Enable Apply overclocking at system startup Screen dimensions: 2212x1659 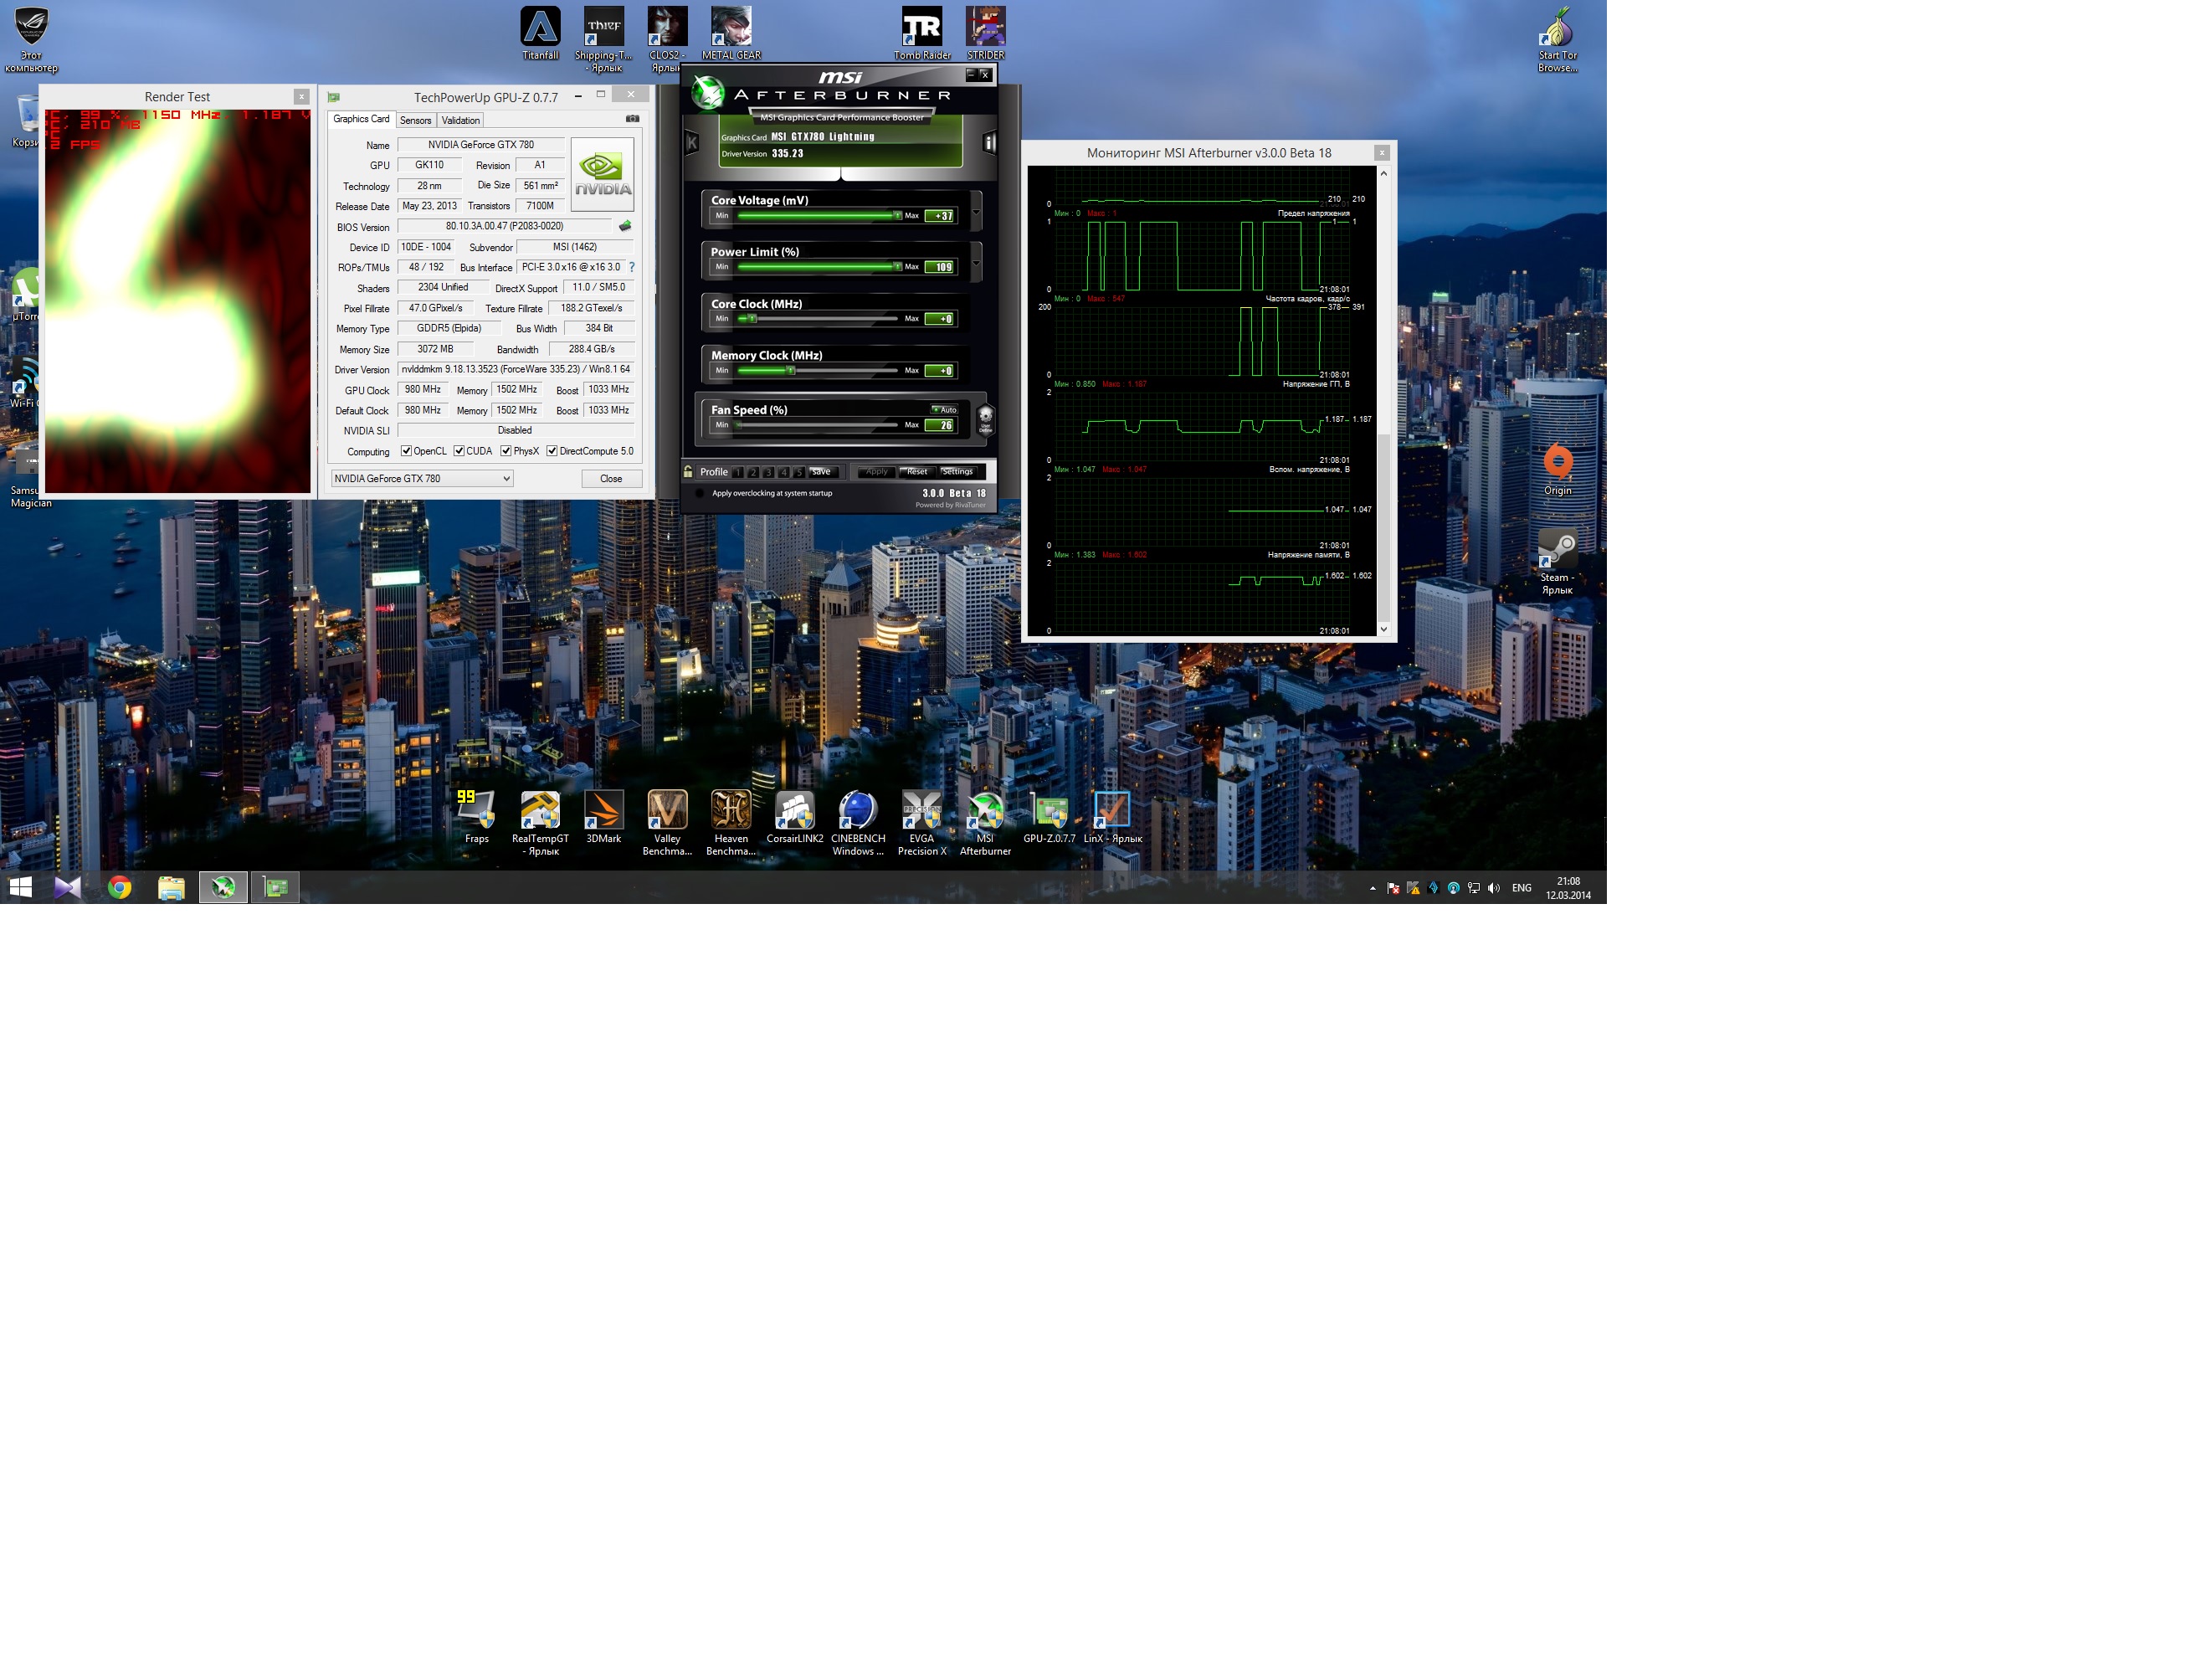pos(700,493)
